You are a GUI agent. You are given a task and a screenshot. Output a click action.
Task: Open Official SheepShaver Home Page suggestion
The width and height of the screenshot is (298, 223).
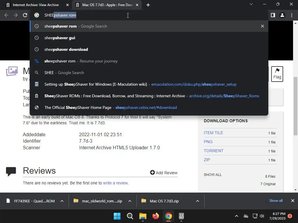149,107
